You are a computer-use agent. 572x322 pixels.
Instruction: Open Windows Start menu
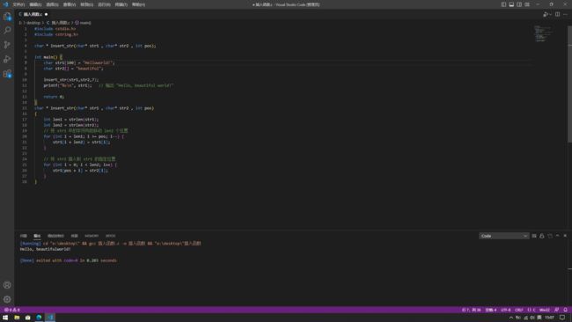[x=5, y=318]
